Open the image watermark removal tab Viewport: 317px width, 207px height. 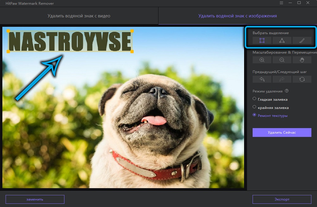click(237, 15)
